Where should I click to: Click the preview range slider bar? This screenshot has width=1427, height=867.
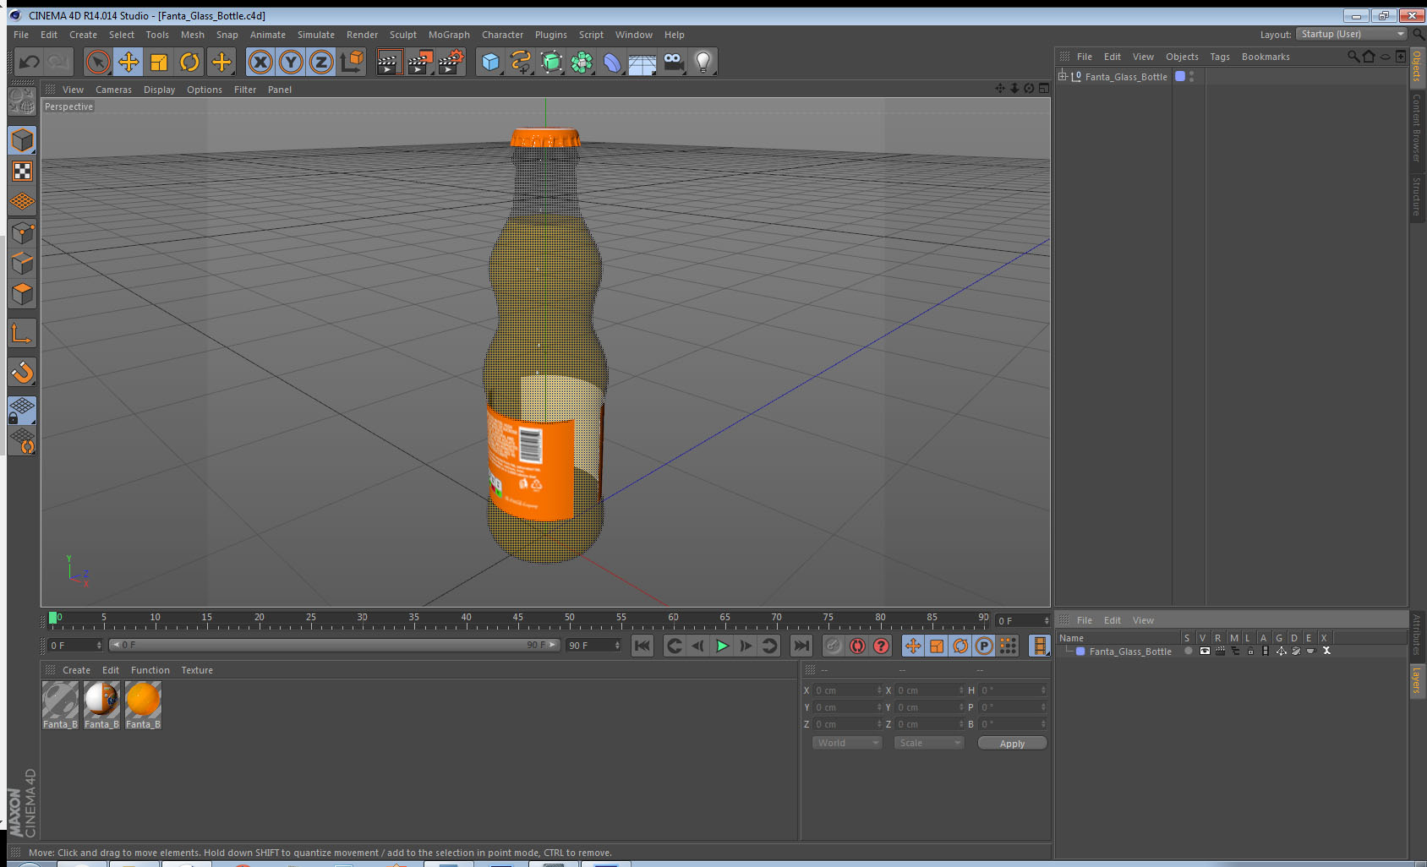334,645
